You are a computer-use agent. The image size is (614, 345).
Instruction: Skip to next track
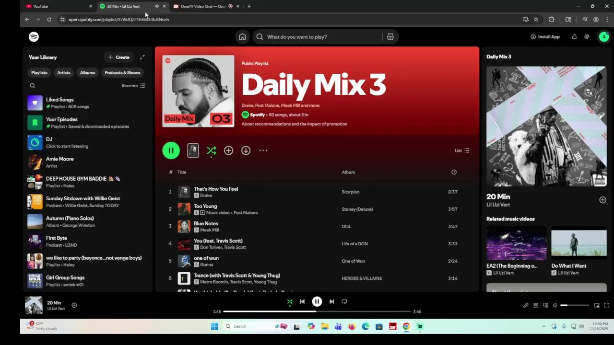click(331, 301)
